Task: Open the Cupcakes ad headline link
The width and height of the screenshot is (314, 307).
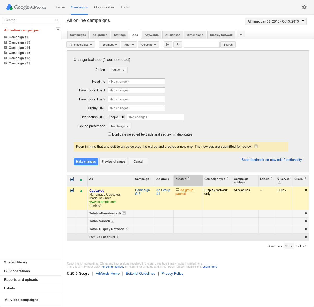Action: [x=97, y=191]
